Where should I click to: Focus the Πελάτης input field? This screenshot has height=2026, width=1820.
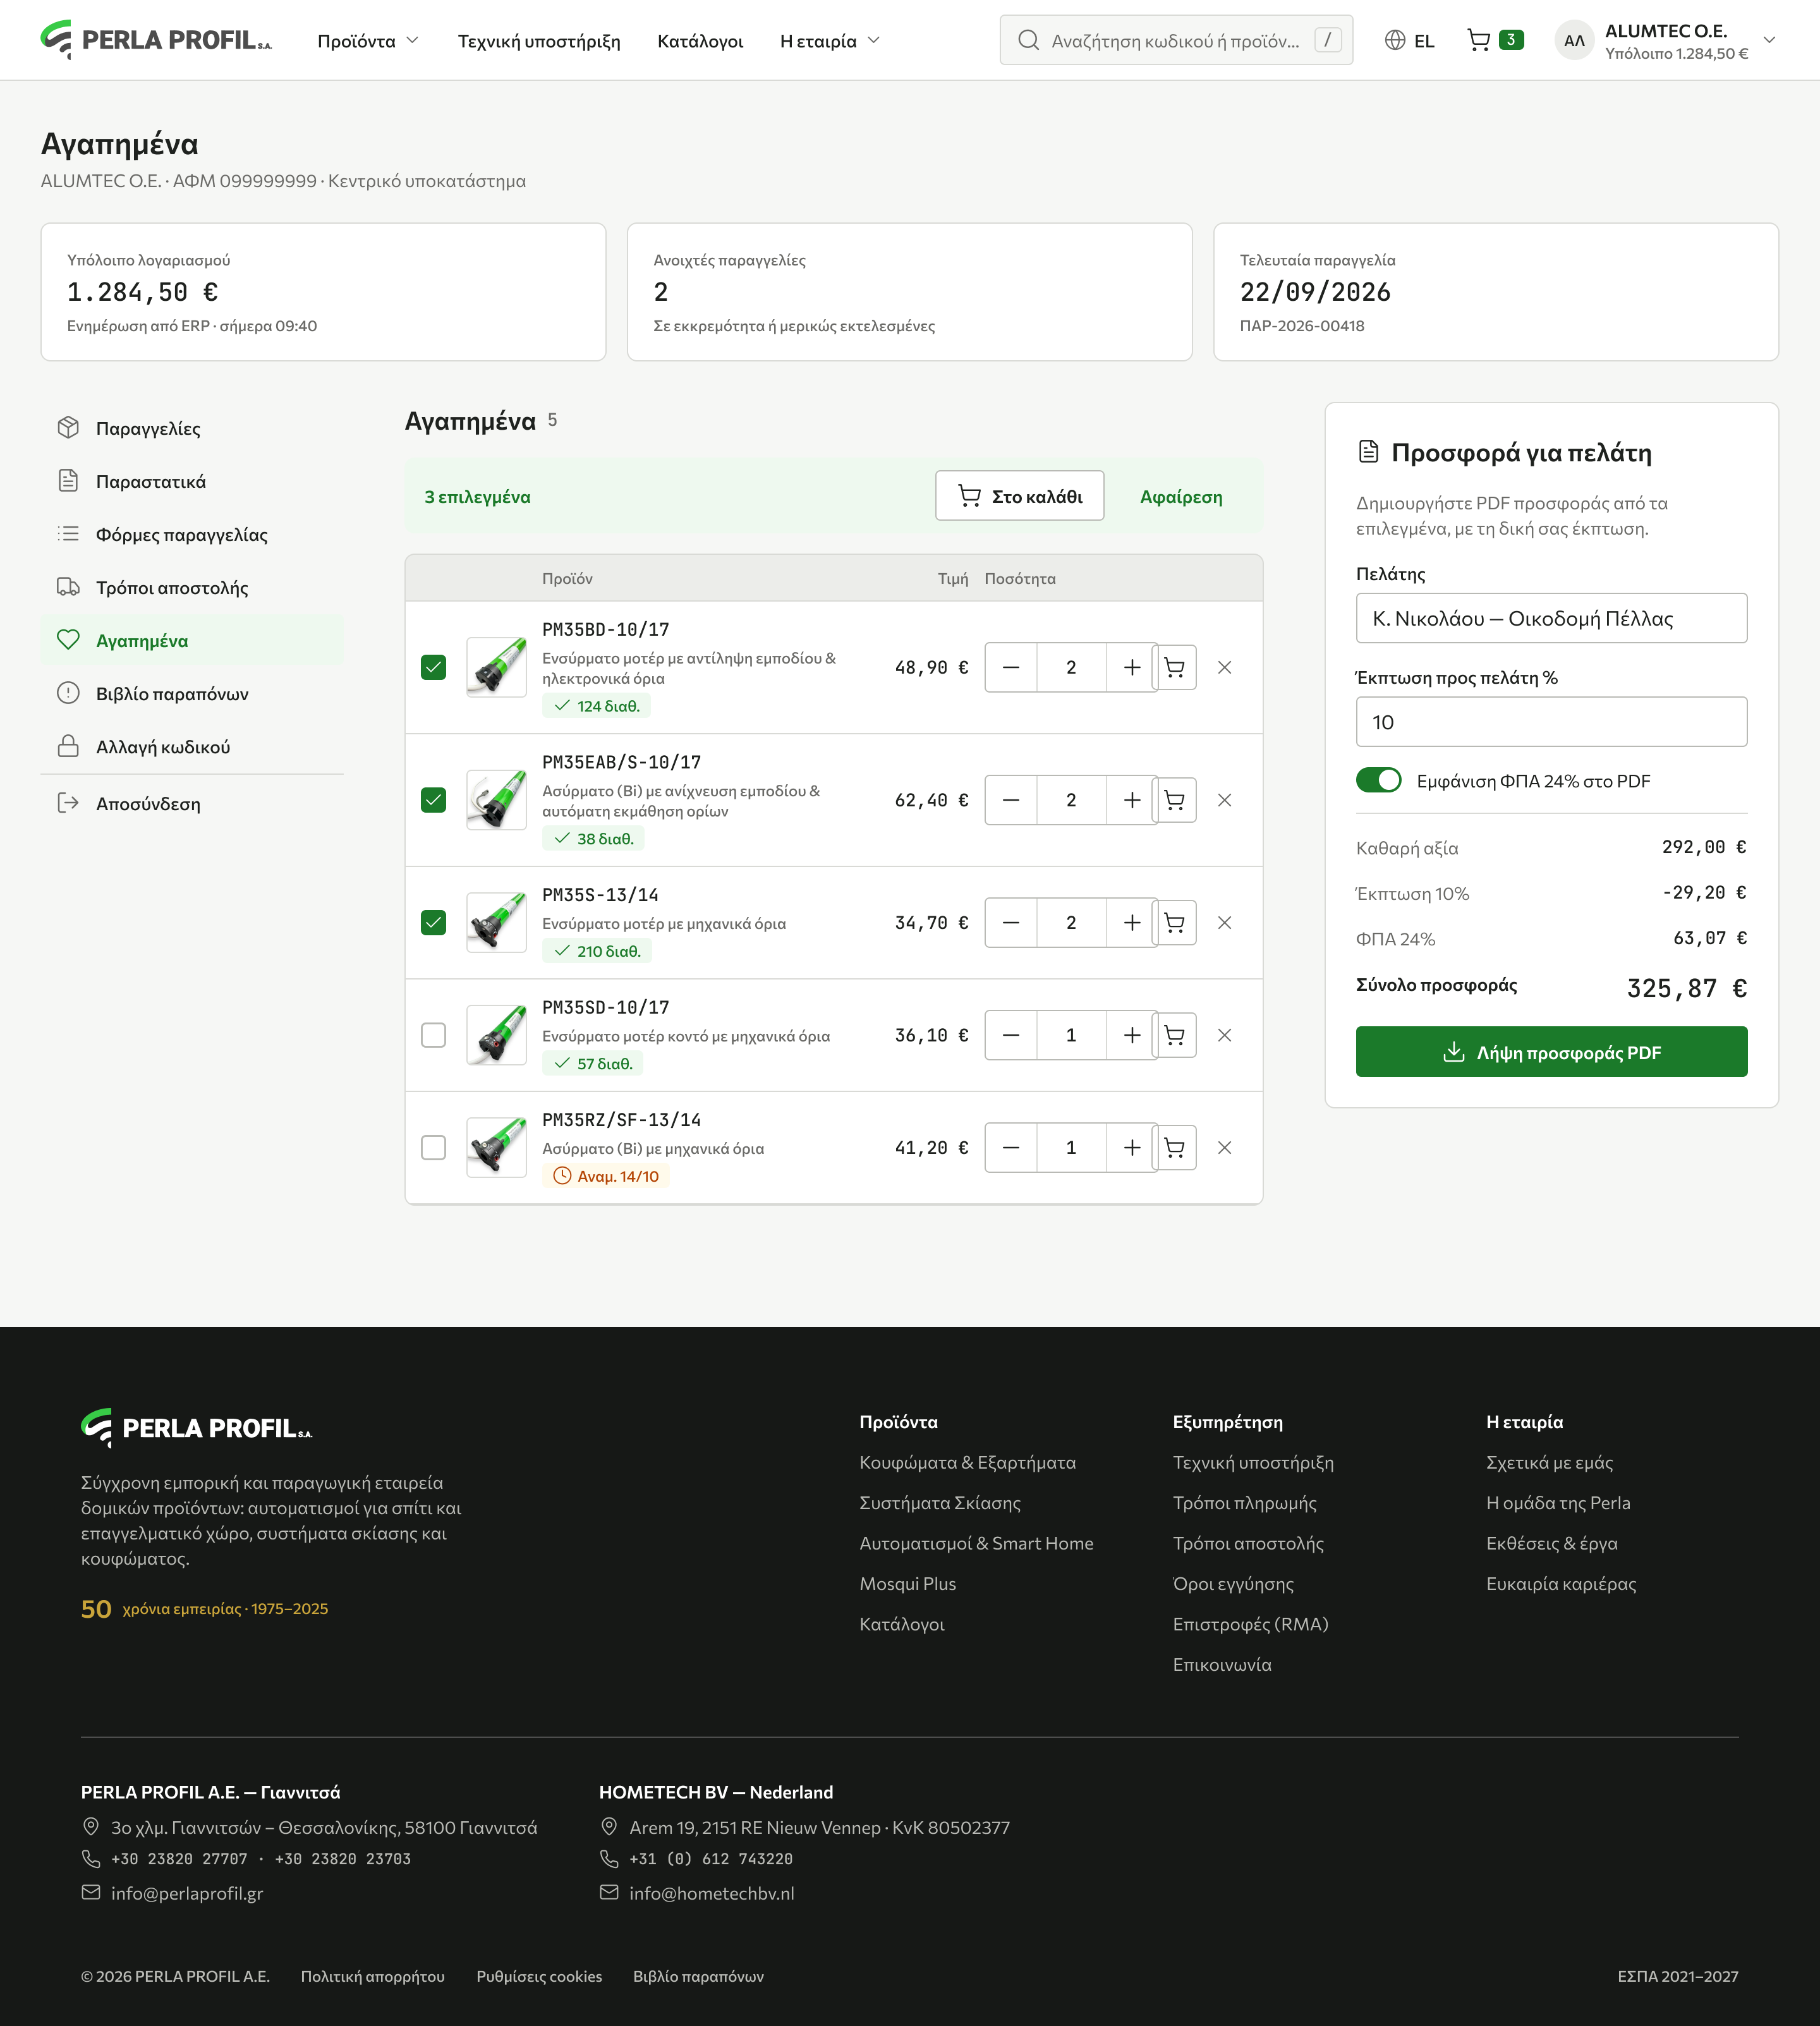1551,618
